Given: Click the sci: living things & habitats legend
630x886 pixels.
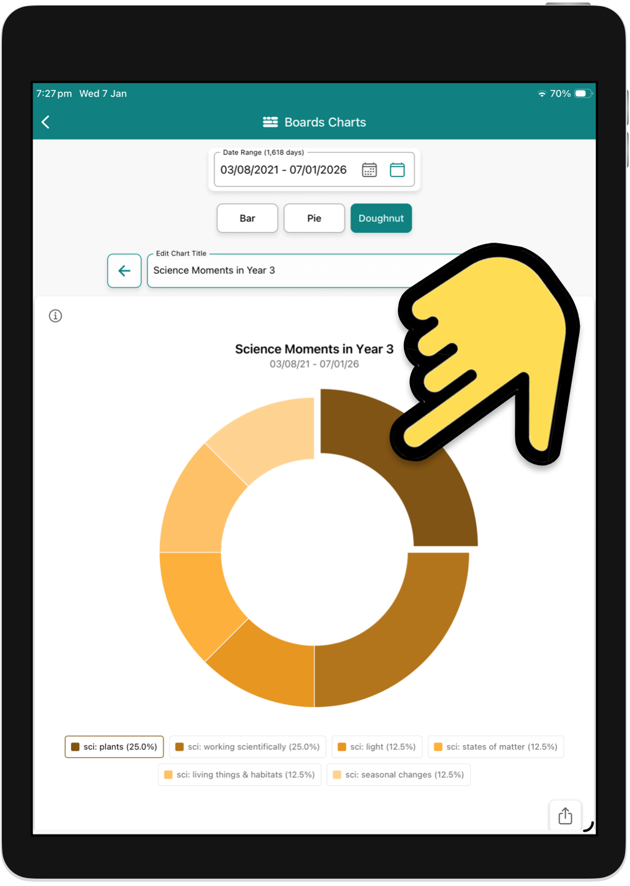Looking at the screenshot, I should pyautogui.click(x=239, y=774).
